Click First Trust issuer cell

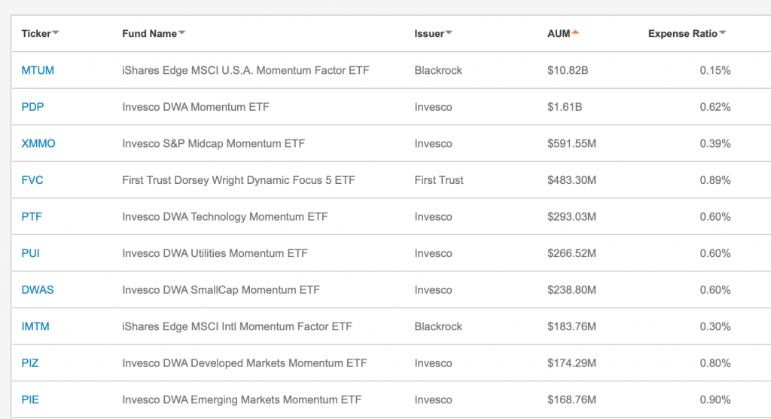[x=439, y=180]
